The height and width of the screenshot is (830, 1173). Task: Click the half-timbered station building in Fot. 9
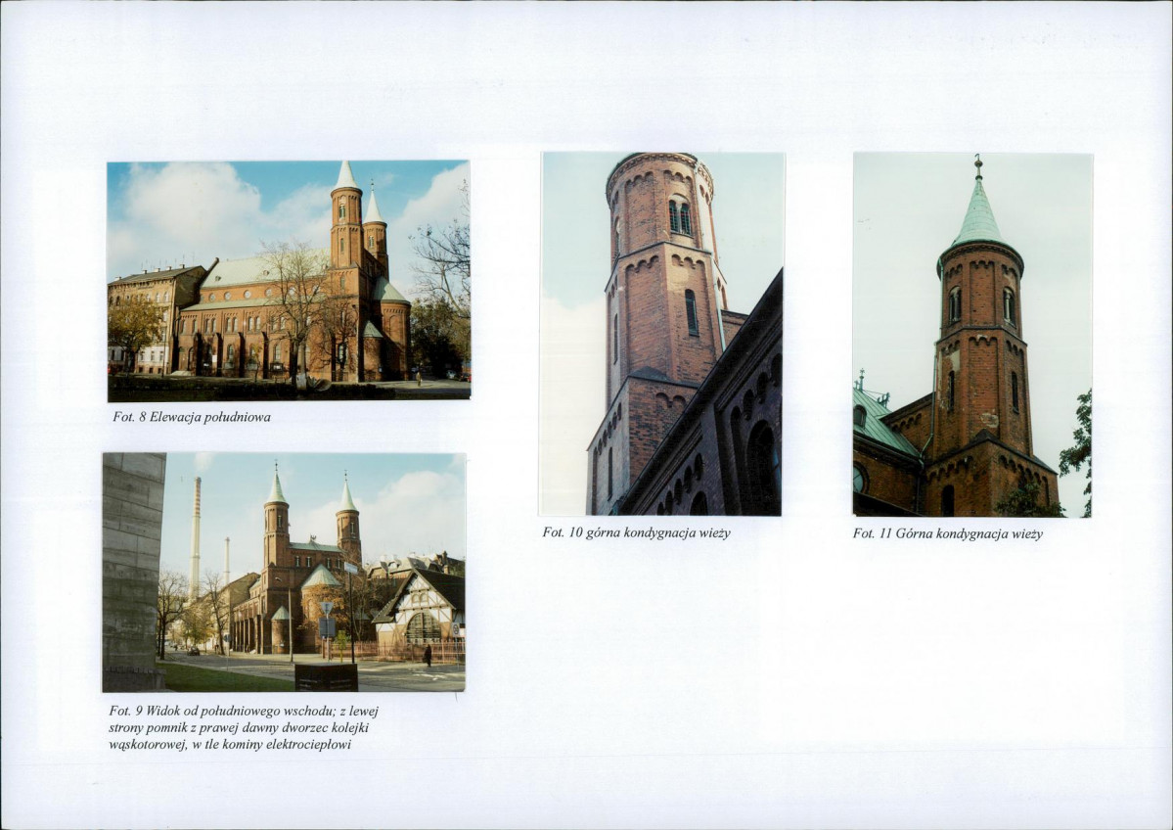point(420,608)
